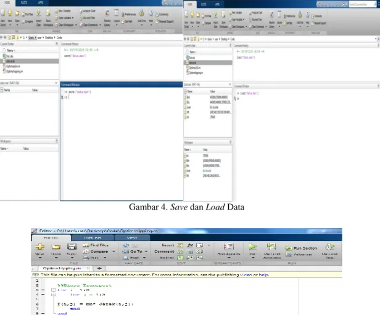Click the fx insert function icon in Editor
380x315 pixels.
tap(190, 245)
